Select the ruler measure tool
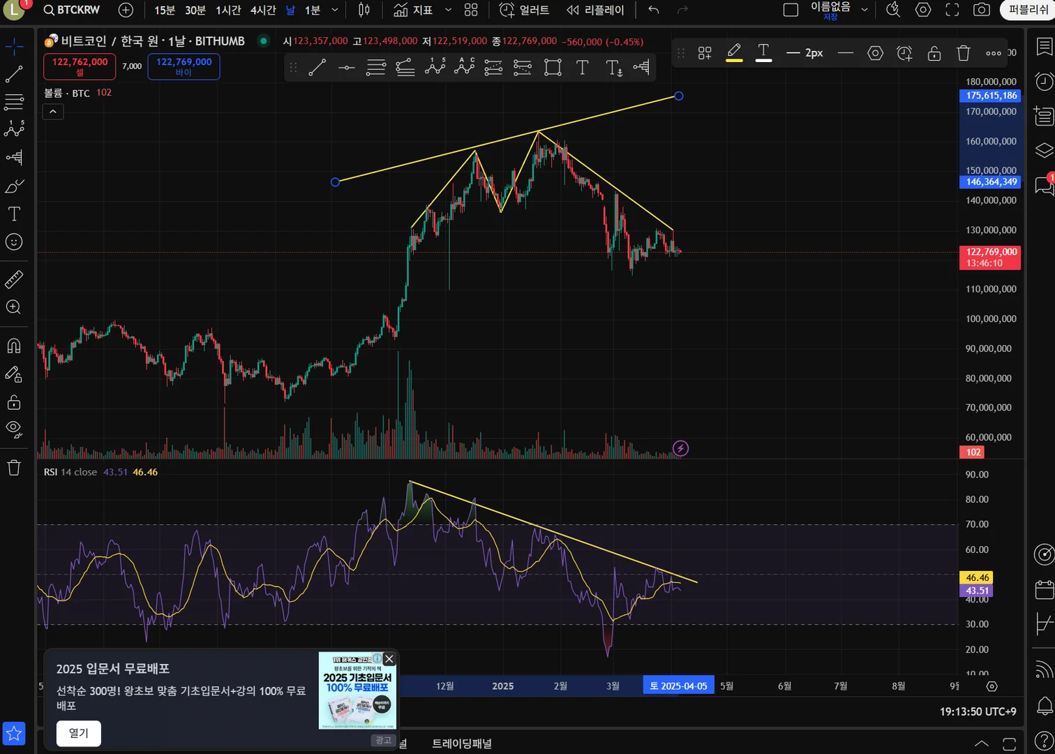This screenshot has height=754, width=1055. pyautogui.click(x=14, y=279)
